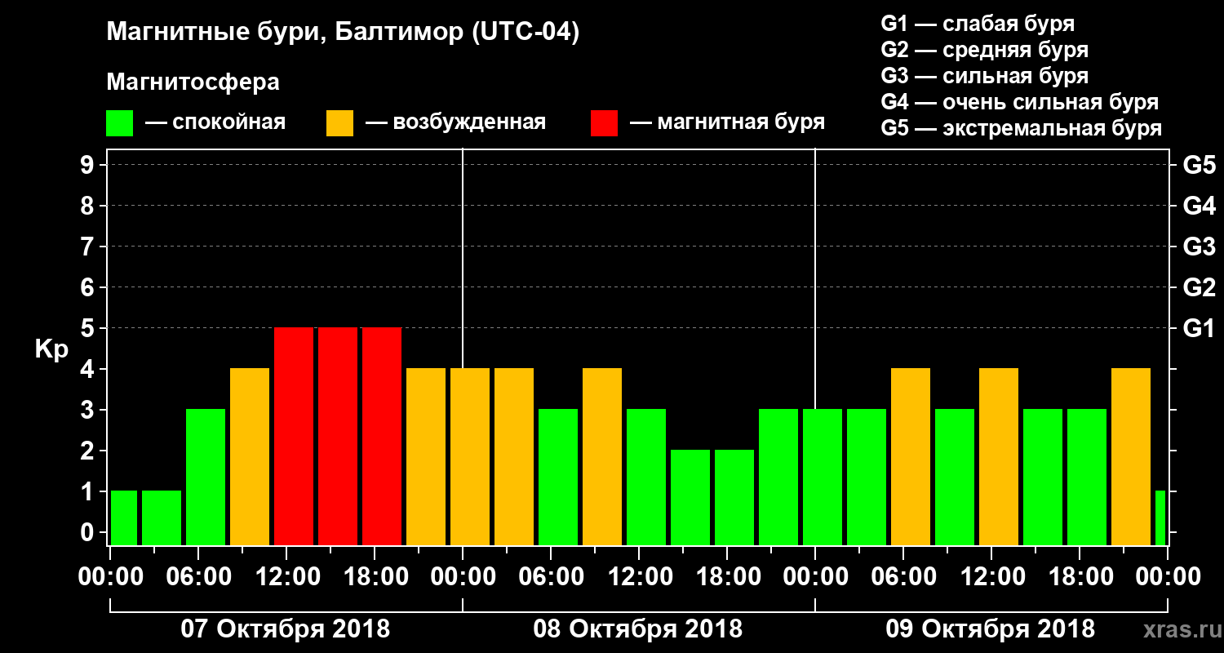Click the orange bar at 09:00 on 07 October
The width and height of the screenshot is (1224, 653).
pos(250,456)
